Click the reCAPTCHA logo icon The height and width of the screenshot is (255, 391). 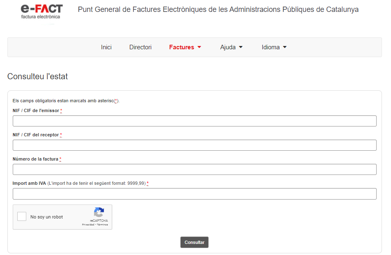(99, 212)
